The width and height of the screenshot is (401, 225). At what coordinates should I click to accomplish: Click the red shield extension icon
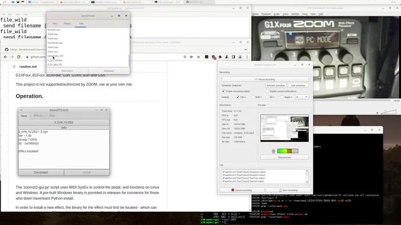tap(214, 57)
